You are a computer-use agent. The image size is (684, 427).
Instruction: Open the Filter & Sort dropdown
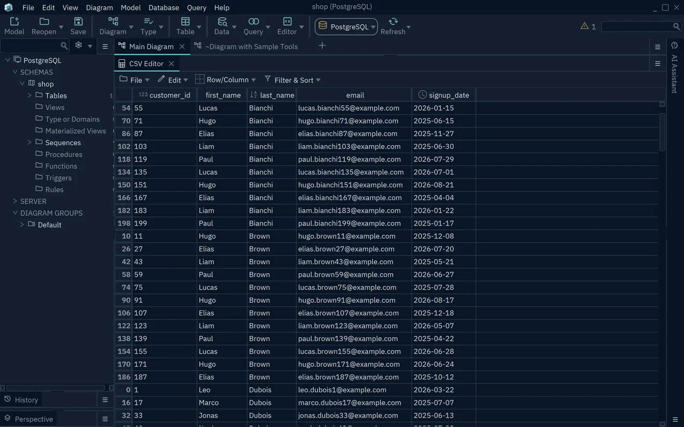click(293, 80)
